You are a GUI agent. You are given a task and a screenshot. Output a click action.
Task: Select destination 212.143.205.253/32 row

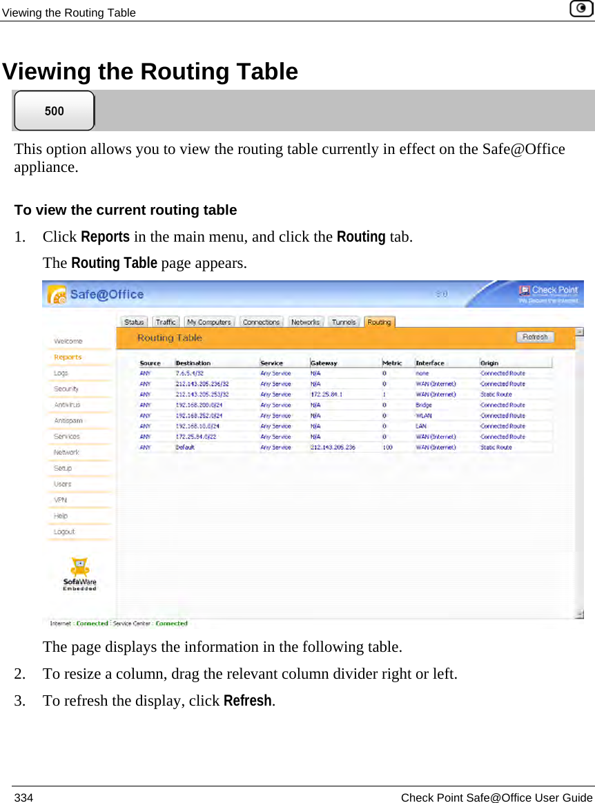[345, 394]
